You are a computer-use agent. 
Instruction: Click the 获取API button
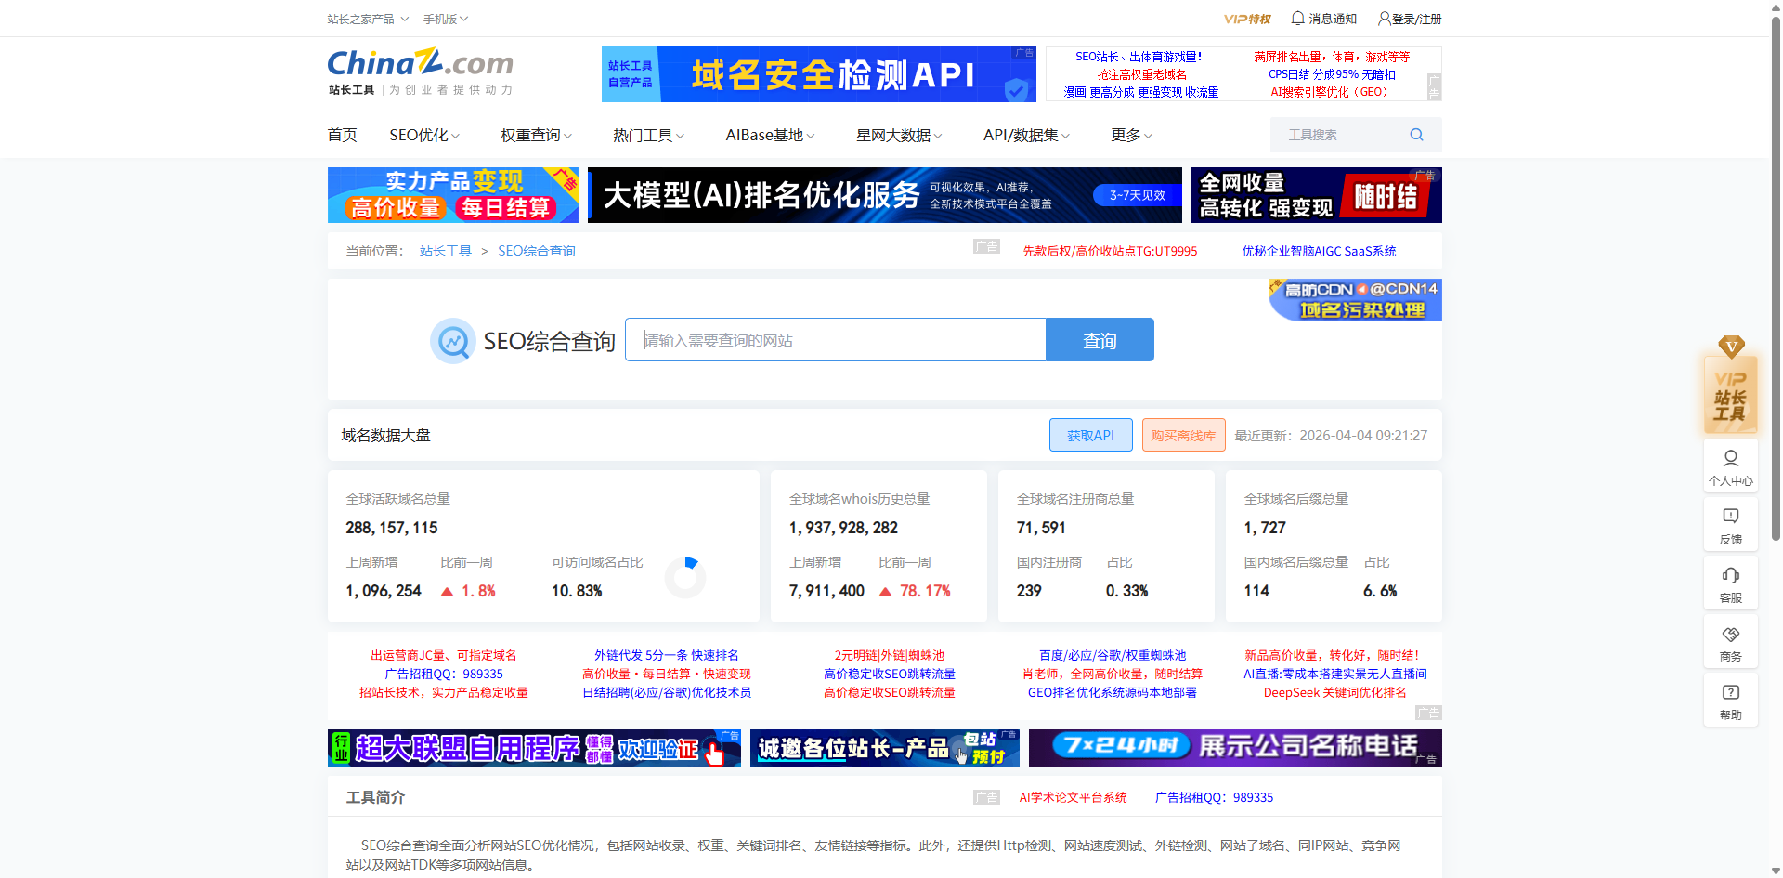point(1090,434)
